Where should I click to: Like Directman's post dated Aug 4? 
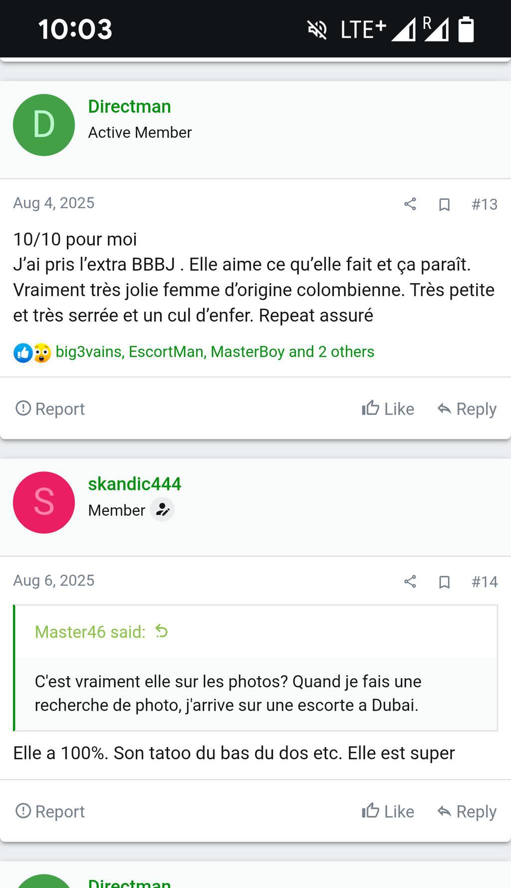[x=388, y=409]
